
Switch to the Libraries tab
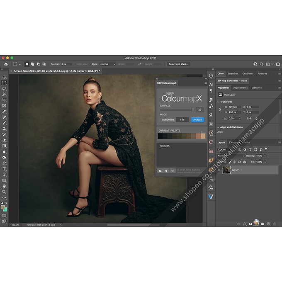pyautogui.click(x=257, y=88)
